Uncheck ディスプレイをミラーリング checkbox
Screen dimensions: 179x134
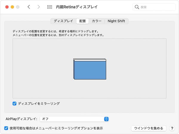(14, 104)
